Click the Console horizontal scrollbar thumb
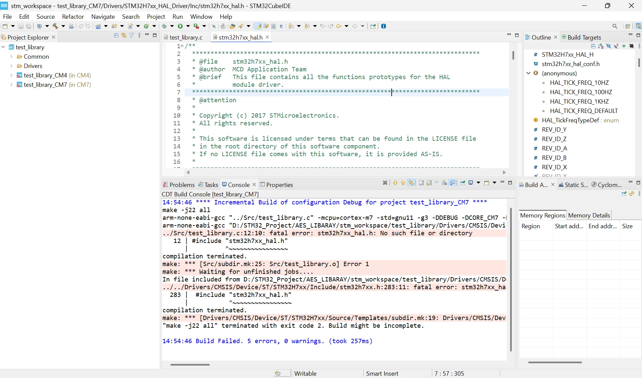642x378 pixels. pyautogui.click(x=190, y=365)
